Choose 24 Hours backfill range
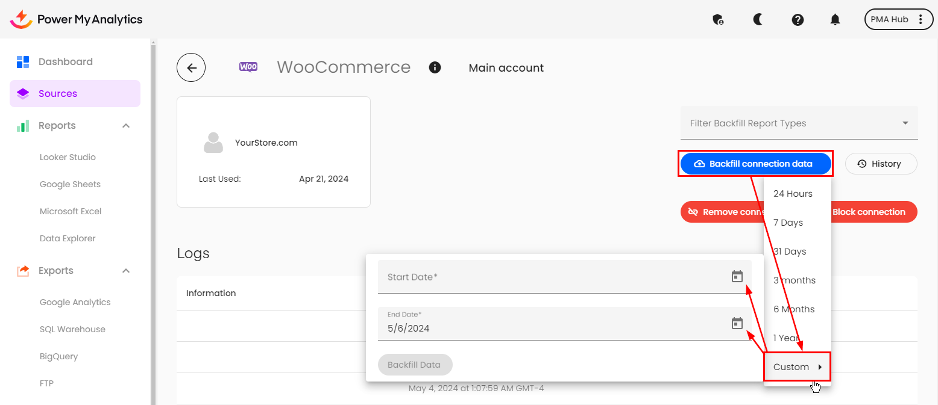Image resolution: width=938 pixels, height=405 pixels. tap(793, 194)
